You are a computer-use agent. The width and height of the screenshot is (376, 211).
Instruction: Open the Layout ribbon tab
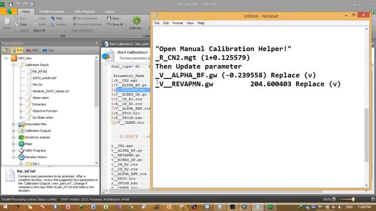pyautogui.click(x=109, y=12)
